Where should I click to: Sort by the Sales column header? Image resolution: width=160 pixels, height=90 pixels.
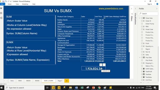(83, 16)
